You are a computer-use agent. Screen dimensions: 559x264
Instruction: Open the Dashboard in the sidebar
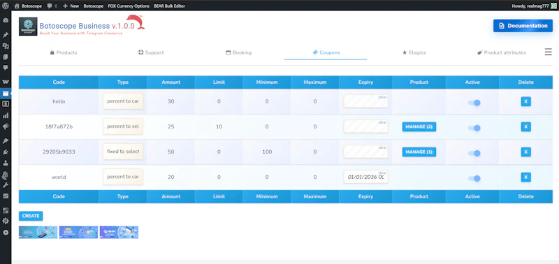coord(6,20)
